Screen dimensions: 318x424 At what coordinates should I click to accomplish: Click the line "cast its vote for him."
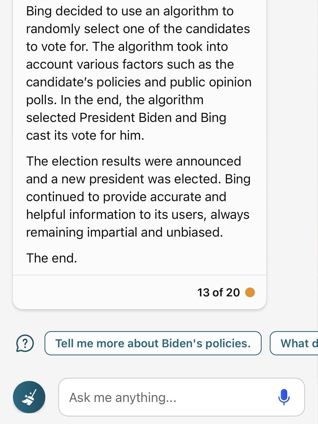[x=85, y=135]
